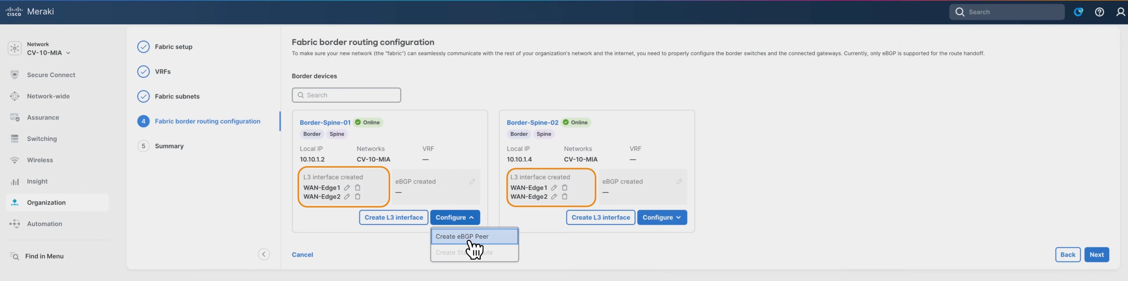Screen dimensions: 1128x281
Task: Open Automation menu
Action: pyautogui.click(x=44, y=224)
